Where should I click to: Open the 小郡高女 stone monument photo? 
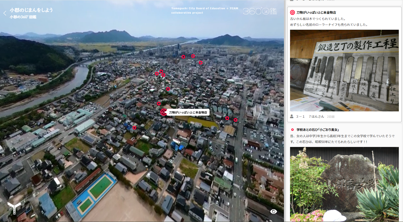[344, 184]
